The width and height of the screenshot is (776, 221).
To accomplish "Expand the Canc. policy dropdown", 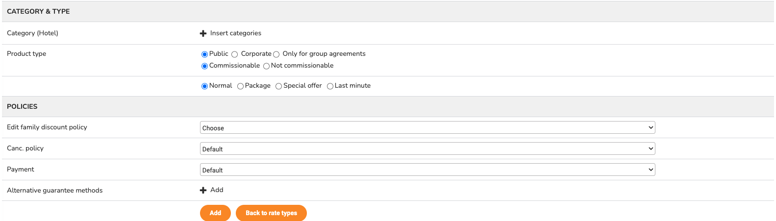I will point(427,148).
